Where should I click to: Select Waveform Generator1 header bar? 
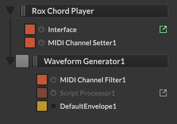pos(100,61)
